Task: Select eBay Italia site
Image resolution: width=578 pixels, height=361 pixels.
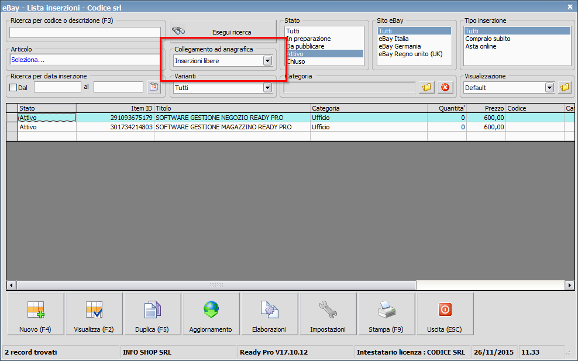Action: (414, 39)
